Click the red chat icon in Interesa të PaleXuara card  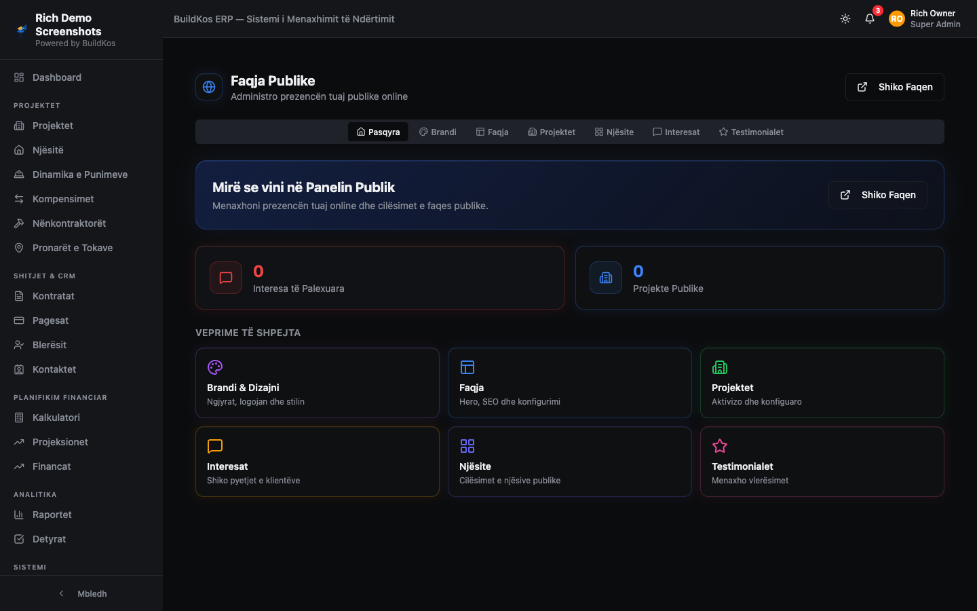(x=226, y=278)
